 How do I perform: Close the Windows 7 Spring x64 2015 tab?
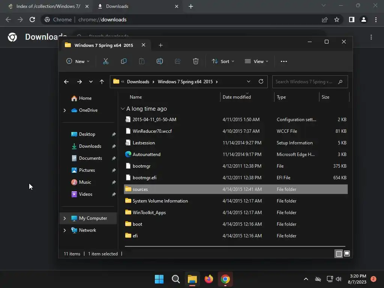point(144,45)
